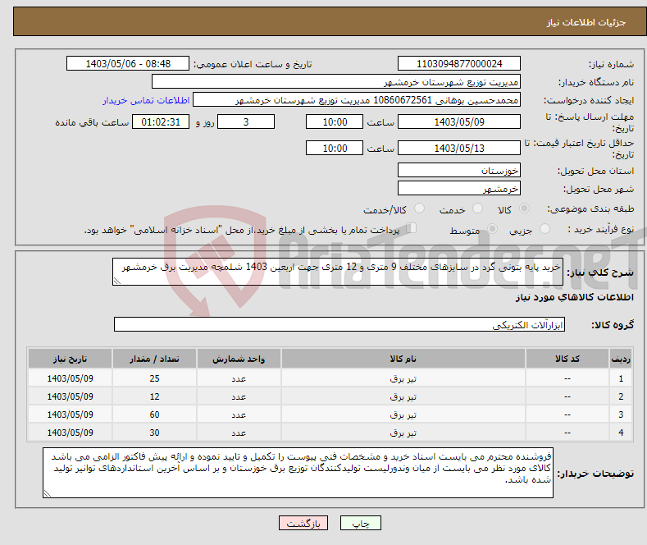Click the واحد شمارش column header
This screenshot has height=545, width=647.
(239, 359)
